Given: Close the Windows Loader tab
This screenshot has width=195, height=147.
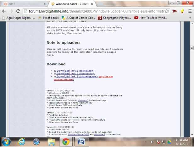Looking at the screenshot, I should [92, 4].
